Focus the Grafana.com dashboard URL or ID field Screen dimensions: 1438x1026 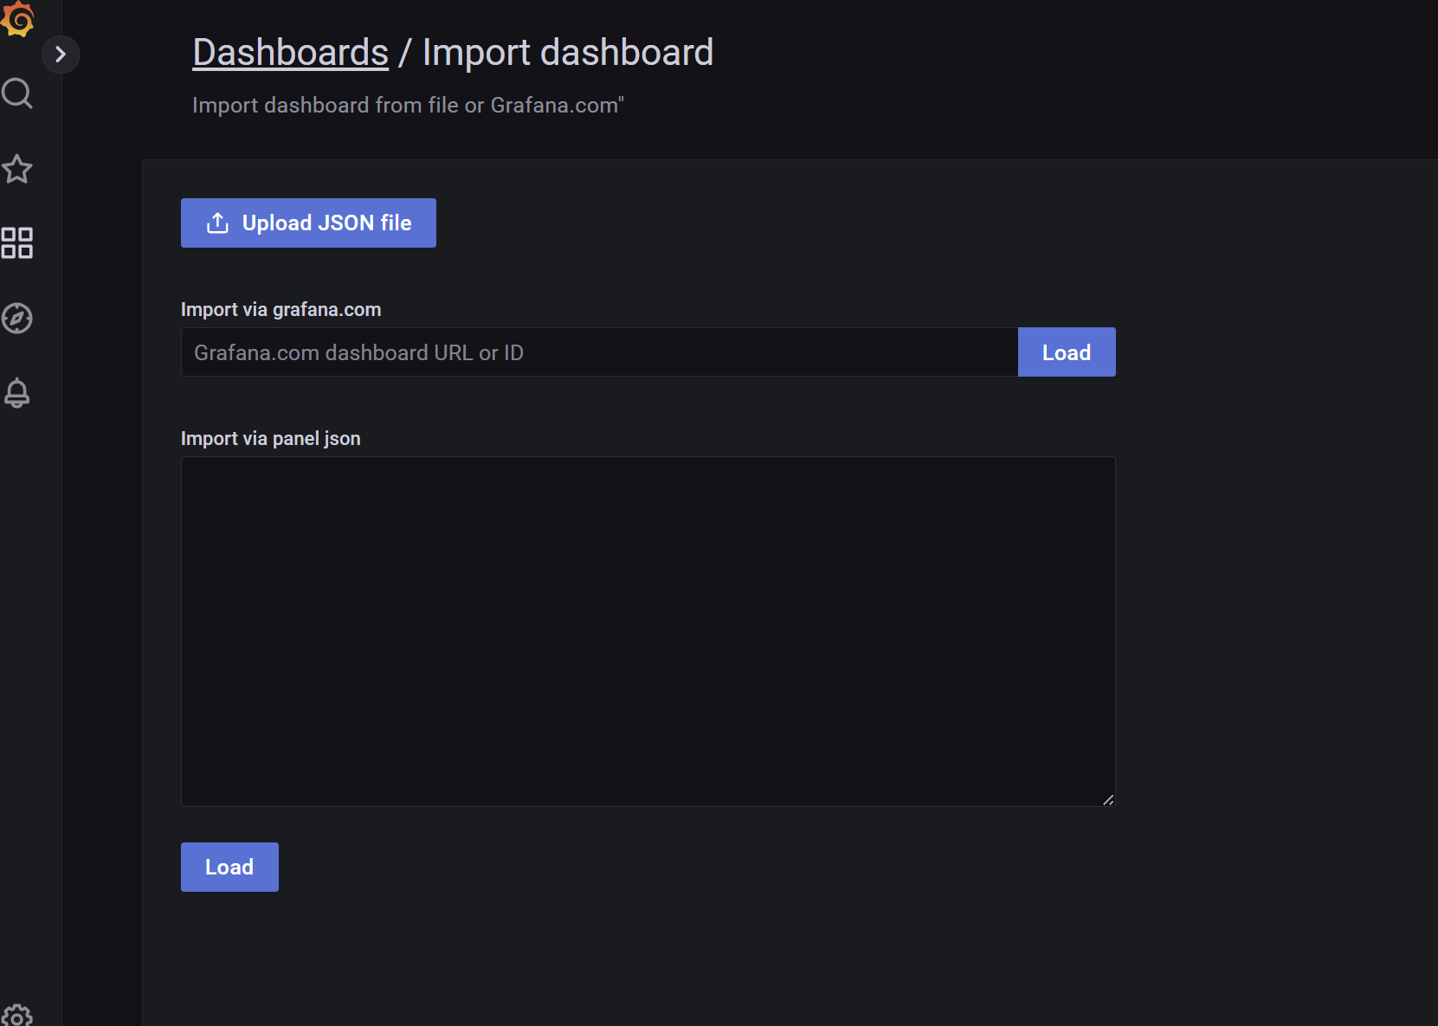coord(599,352)
